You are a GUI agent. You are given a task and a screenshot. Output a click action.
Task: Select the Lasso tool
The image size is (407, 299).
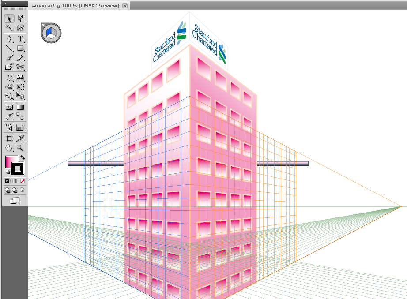20,27
